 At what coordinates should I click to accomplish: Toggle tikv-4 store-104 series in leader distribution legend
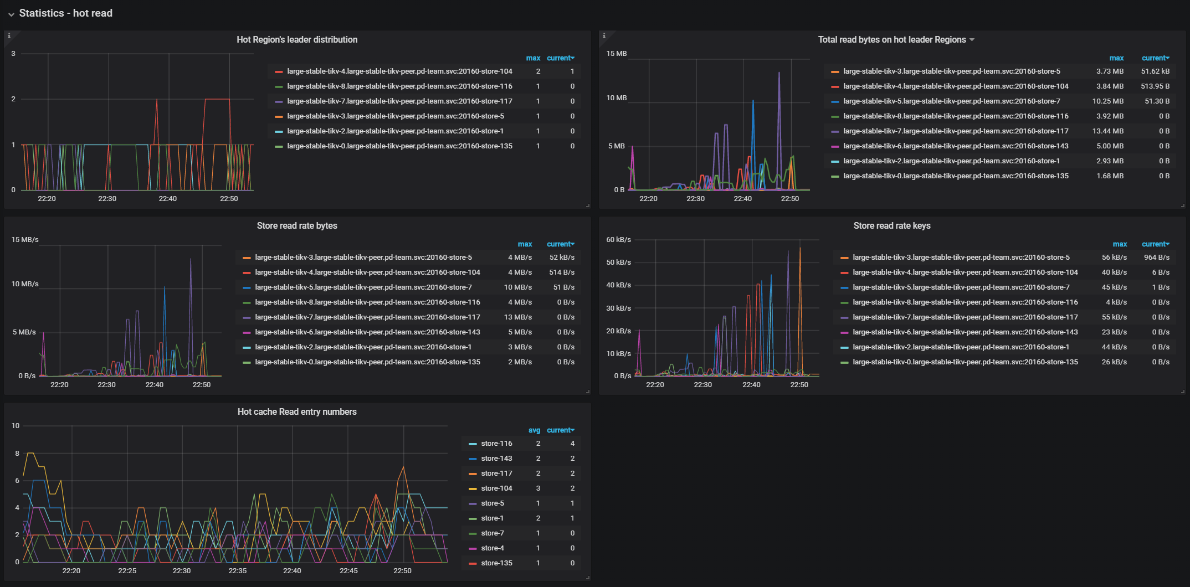[x=399, y=71]
